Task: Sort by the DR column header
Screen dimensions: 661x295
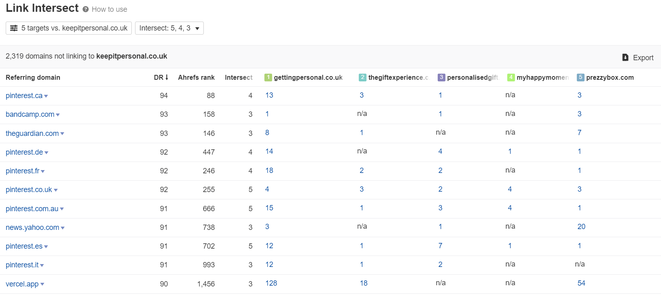Action: point(161,77)
